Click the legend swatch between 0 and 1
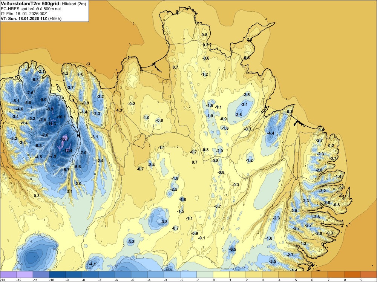This screenshot has height=282, width=377. (x=221, y=274)
